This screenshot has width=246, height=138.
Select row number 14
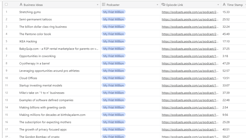coord(6,108)
